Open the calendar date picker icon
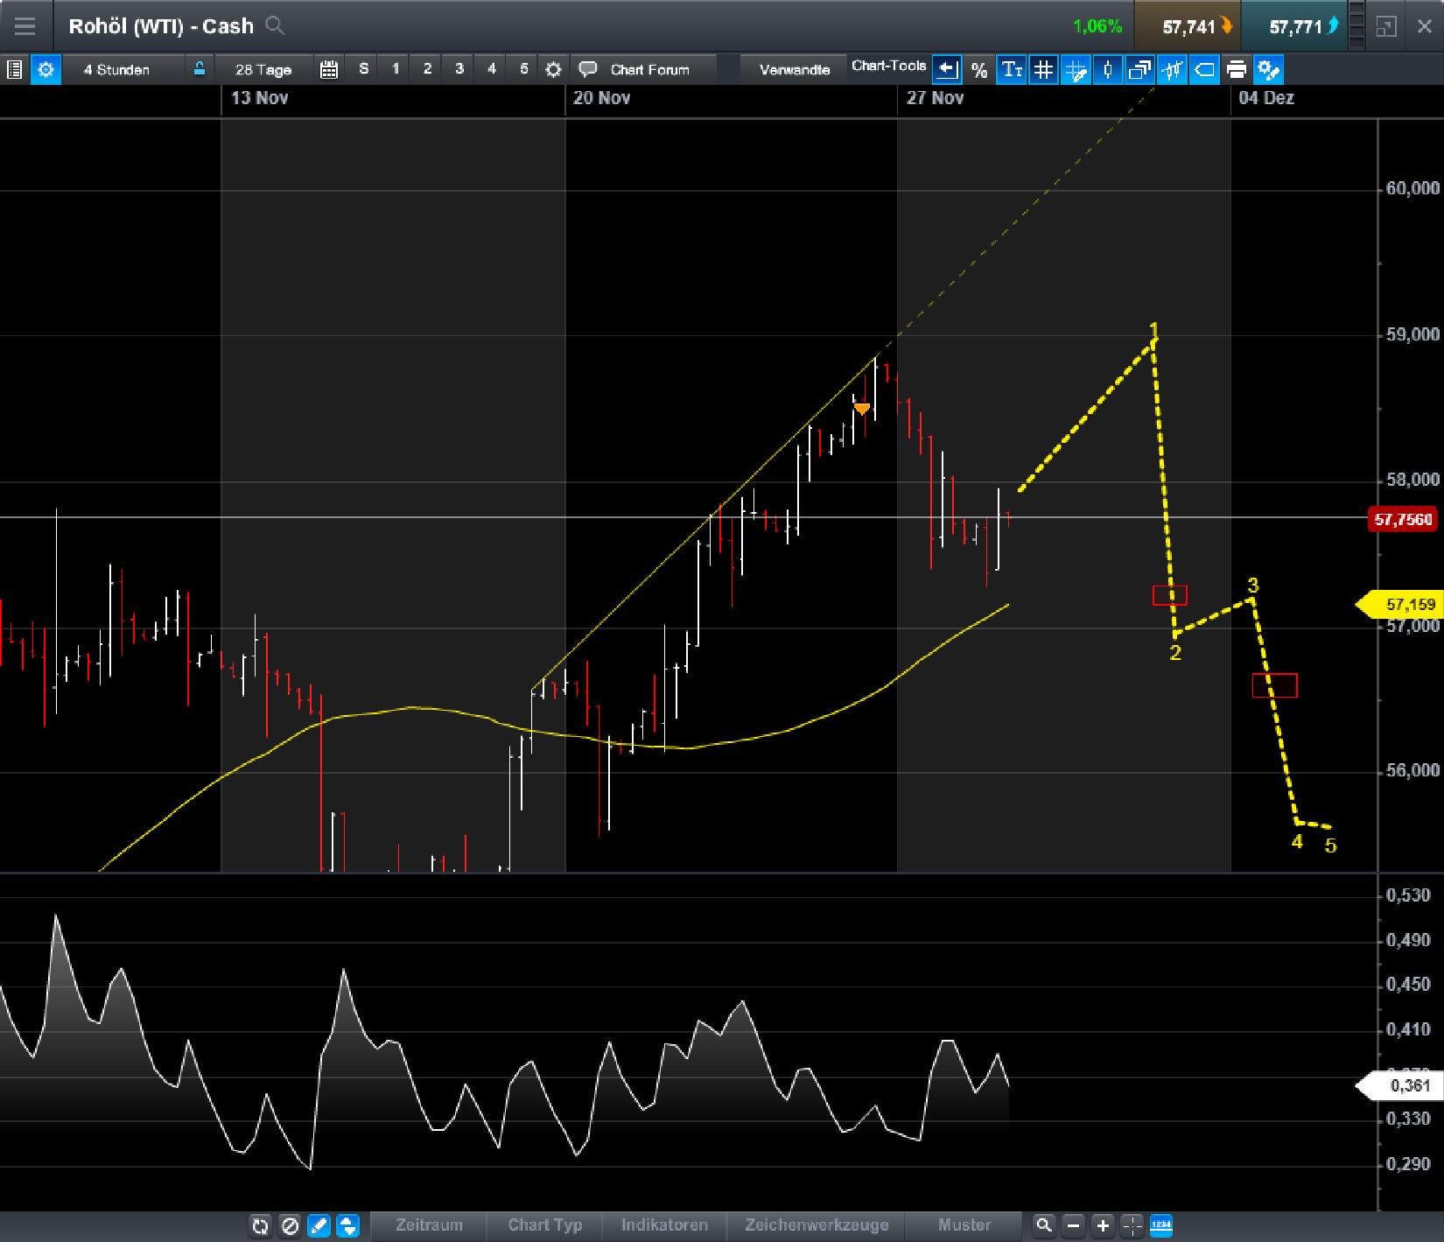 coord(329,69)
